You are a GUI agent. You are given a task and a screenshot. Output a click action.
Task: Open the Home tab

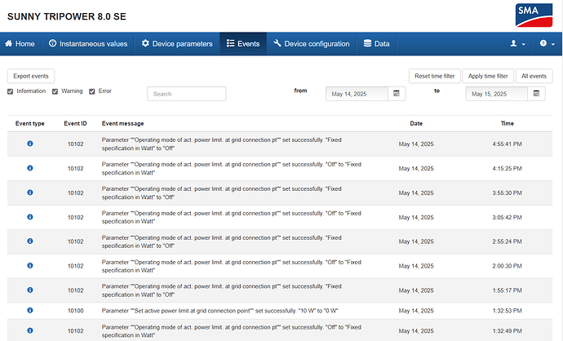point(20,44)
